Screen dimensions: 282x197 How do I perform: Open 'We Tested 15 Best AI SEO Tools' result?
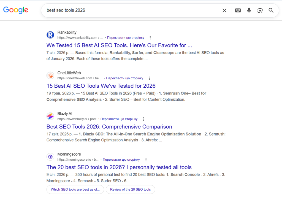(x=119, y=45)
